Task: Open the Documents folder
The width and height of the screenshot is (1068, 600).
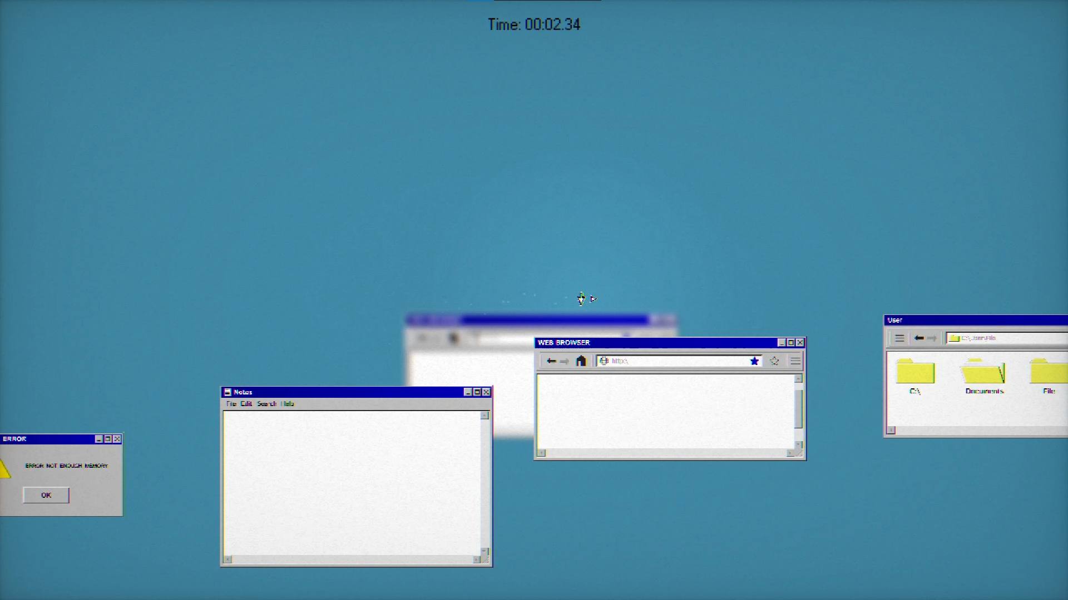Action: point(983,372)
